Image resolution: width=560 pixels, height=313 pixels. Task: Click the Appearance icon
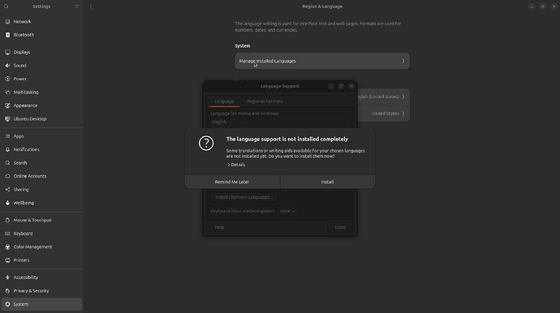[7, 105]
